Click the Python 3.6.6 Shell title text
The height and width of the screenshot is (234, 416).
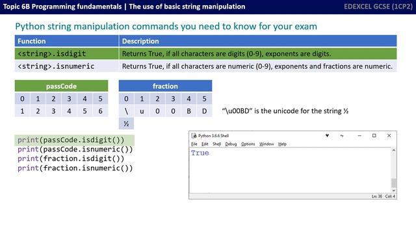[x=213, y=136]
